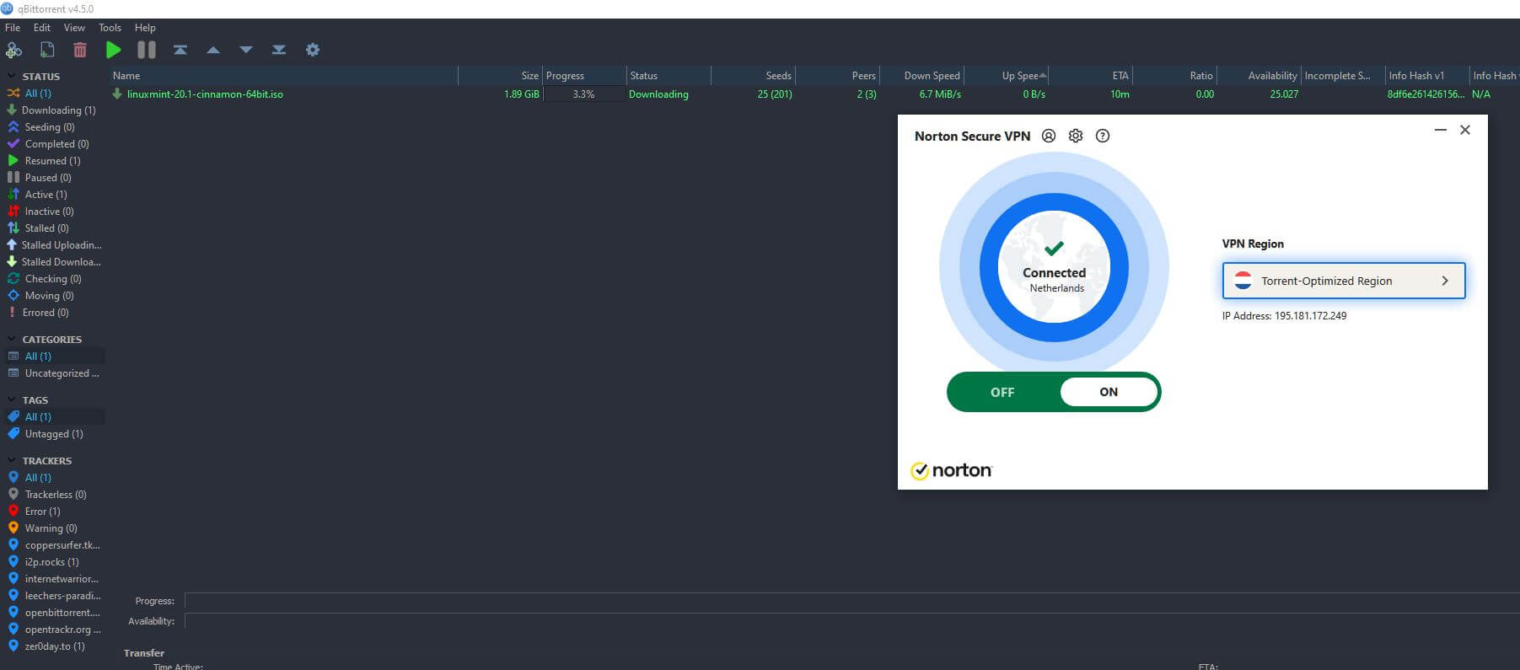The width and height of the screenshot is (1520, 670).
Task: Open the Tools menu
Action: pos(110,28)
